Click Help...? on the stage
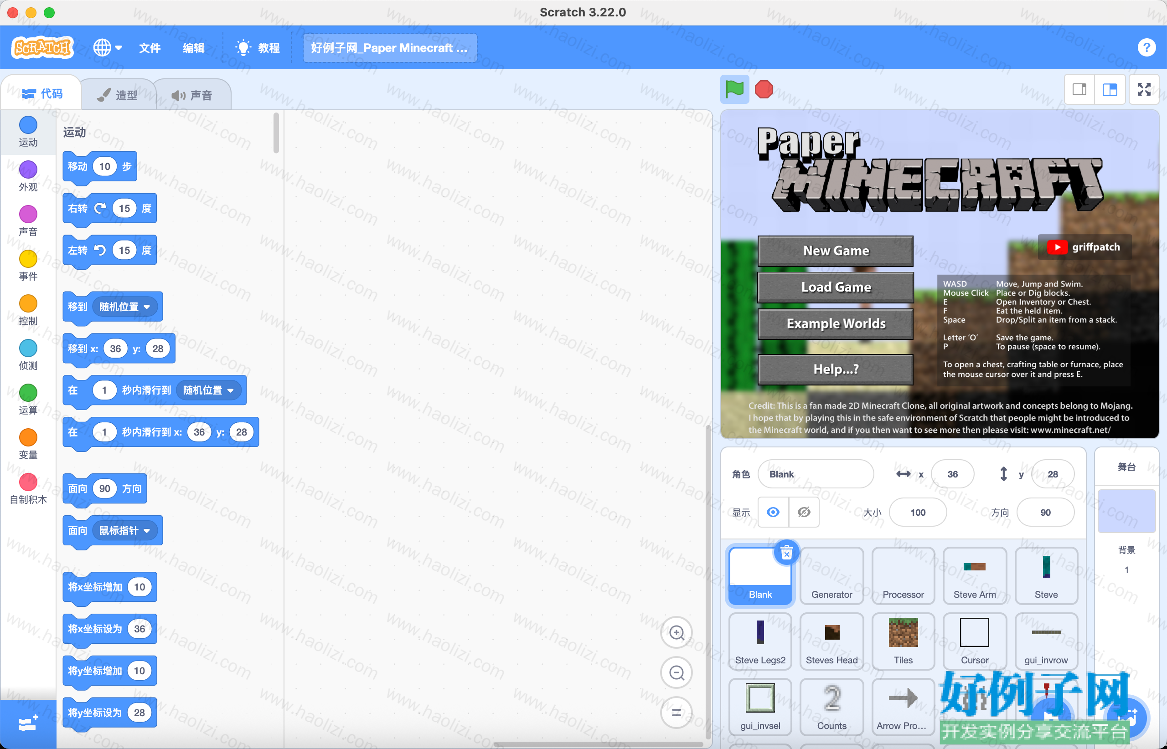Screen dimensions: 1167x749 click(x=836, y=369)
